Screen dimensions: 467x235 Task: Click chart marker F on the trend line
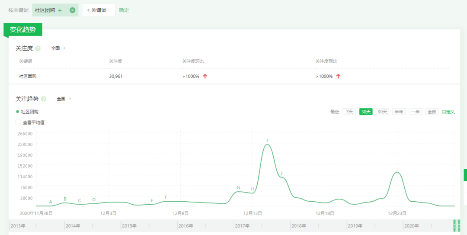(x=166, y=197)
